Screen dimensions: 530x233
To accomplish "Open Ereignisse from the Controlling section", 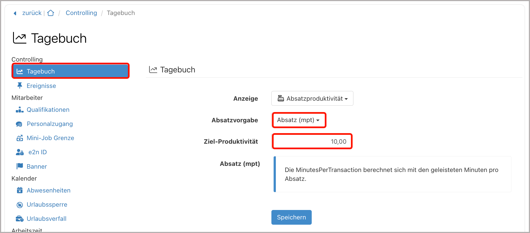I will tap(41, 85).
